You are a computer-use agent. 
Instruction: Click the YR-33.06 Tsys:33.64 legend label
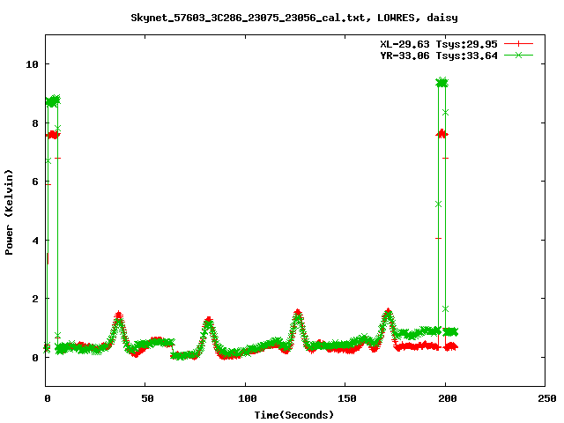click(439, 56)
